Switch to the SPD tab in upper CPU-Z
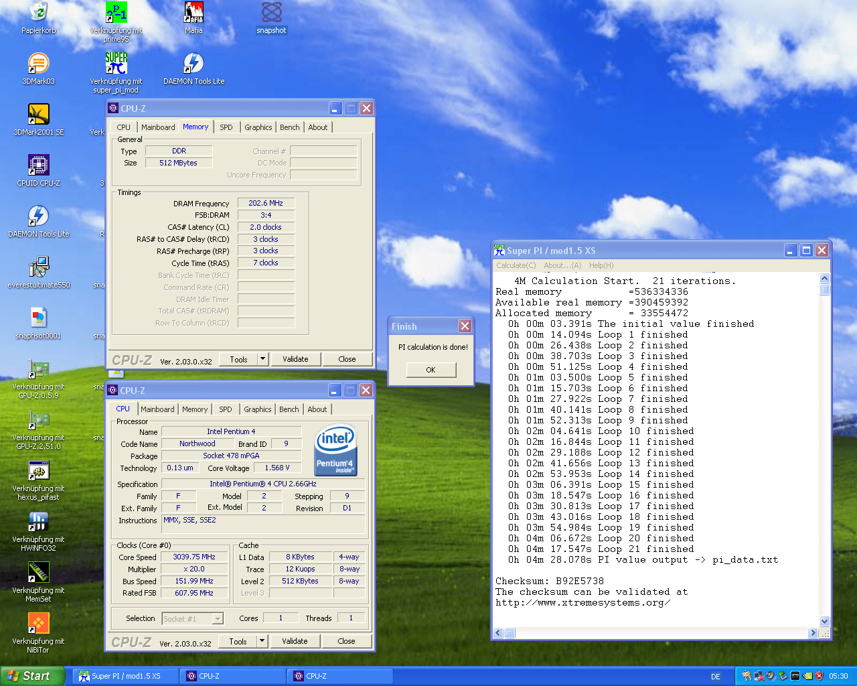The width and height of the screenshot is (857, 686). 226,127
